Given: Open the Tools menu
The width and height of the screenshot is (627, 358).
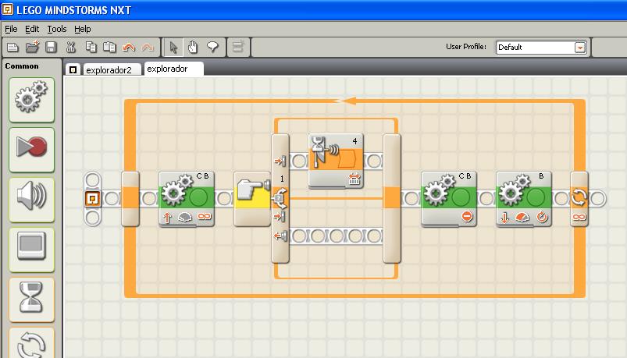Looking at the screenshot, I should click(x=57, y=29).
